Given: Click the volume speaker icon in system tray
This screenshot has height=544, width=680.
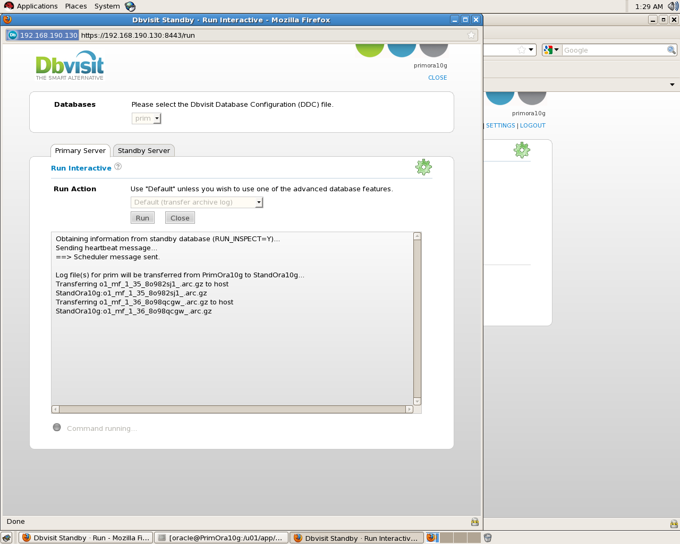Looking at the screenshot, I should click(x=673, y=6).
